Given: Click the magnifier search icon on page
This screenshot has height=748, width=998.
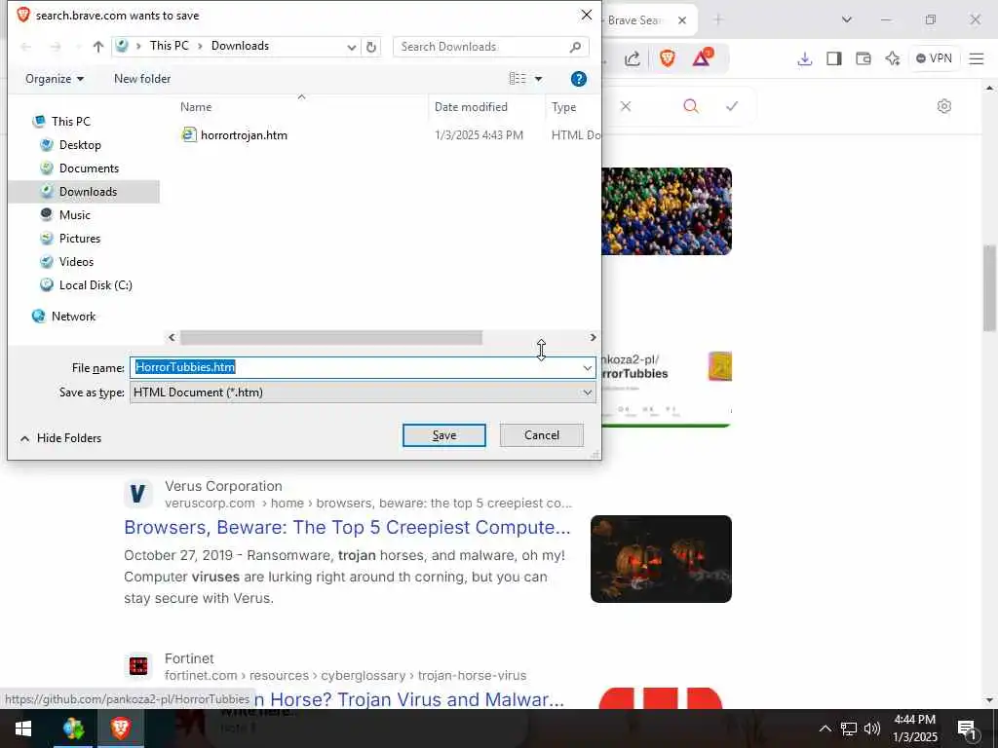Looking at the screenshot, I should (x=691, y=106).
